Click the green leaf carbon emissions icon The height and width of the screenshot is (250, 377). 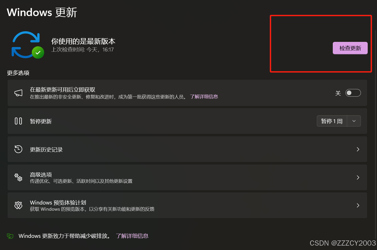pos(10,236)
